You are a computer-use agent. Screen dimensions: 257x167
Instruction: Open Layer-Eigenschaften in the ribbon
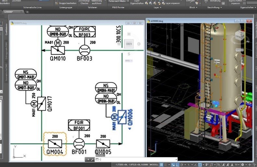pos(137,2)
